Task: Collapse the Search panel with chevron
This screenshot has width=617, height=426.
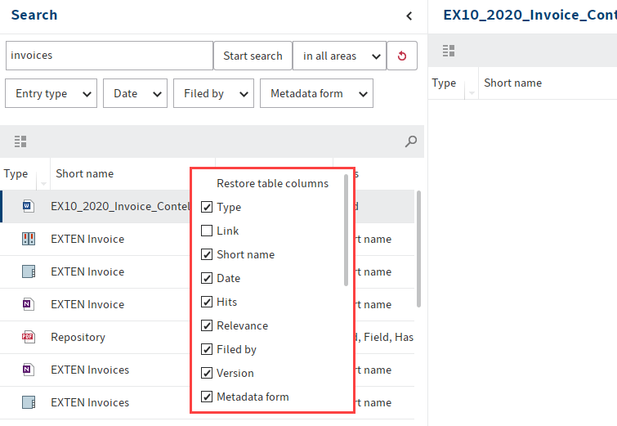Action: coord(409,16)
